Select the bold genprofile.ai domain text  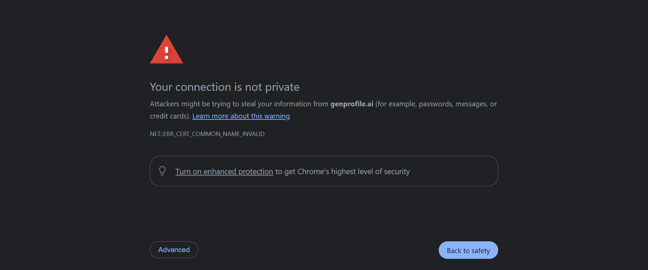[351, 104]
